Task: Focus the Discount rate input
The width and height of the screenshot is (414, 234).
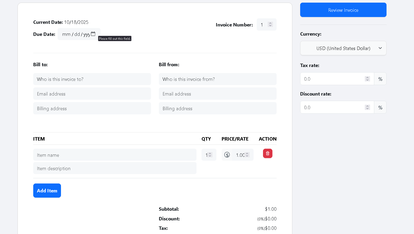Action: tap(337, 107)
